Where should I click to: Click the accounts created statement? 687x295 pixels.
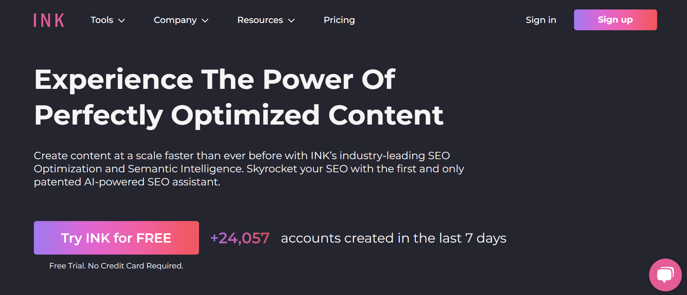click(x=394, y=238)
